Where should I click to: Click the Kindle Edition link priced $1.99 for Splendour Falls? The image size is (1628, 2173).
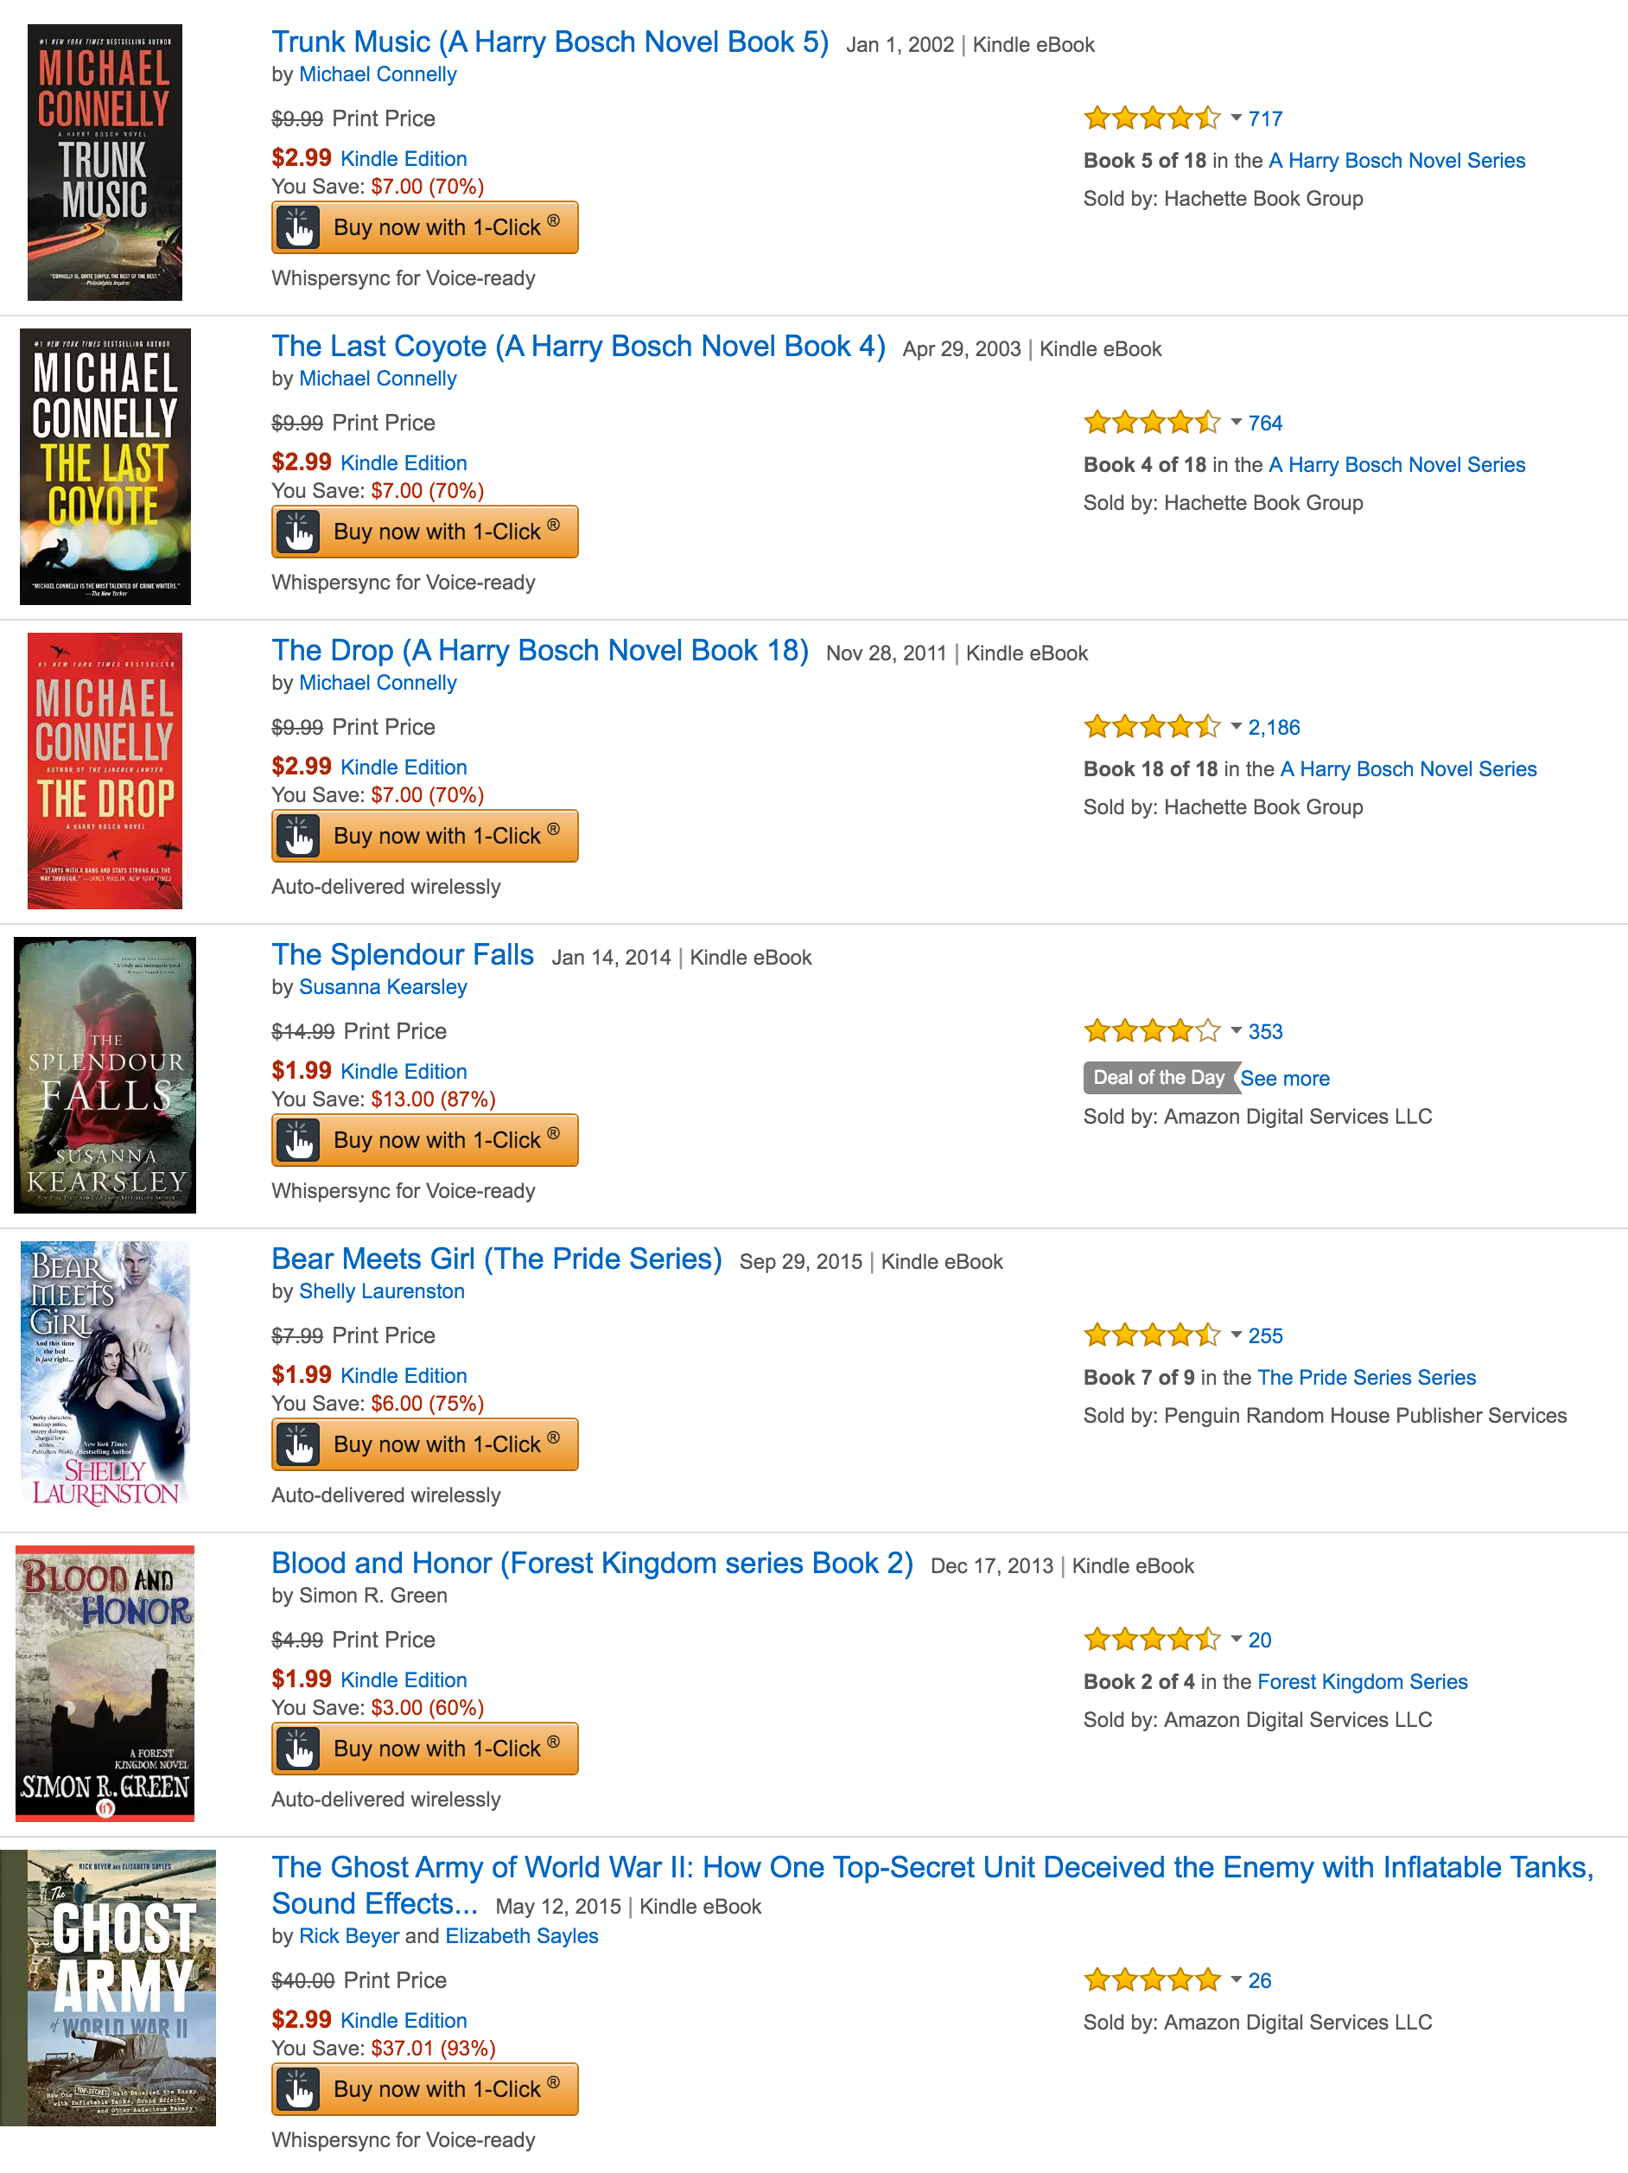point(404,1071)
